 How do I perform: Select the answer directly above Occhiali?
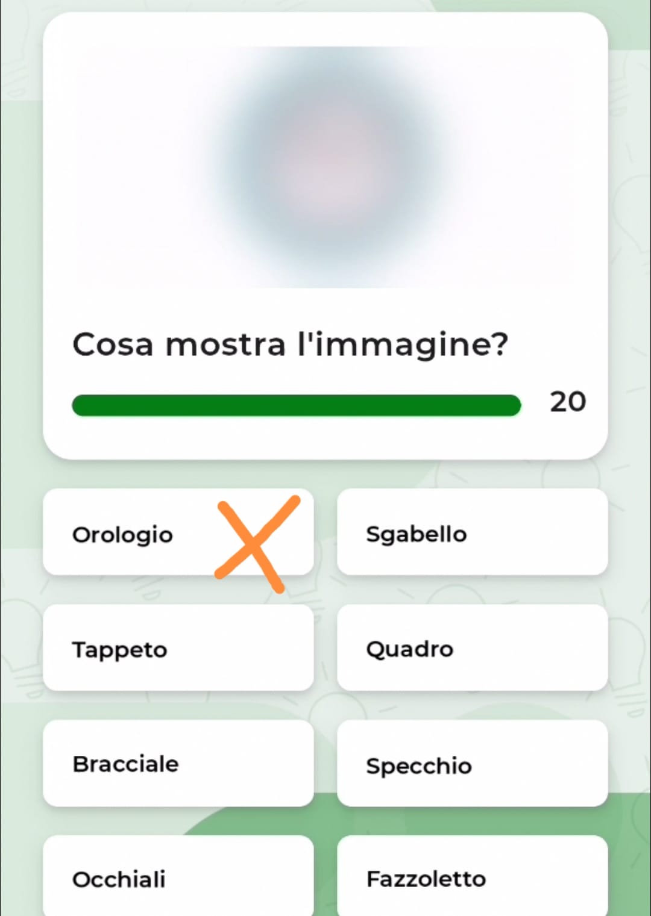[178, 763]
